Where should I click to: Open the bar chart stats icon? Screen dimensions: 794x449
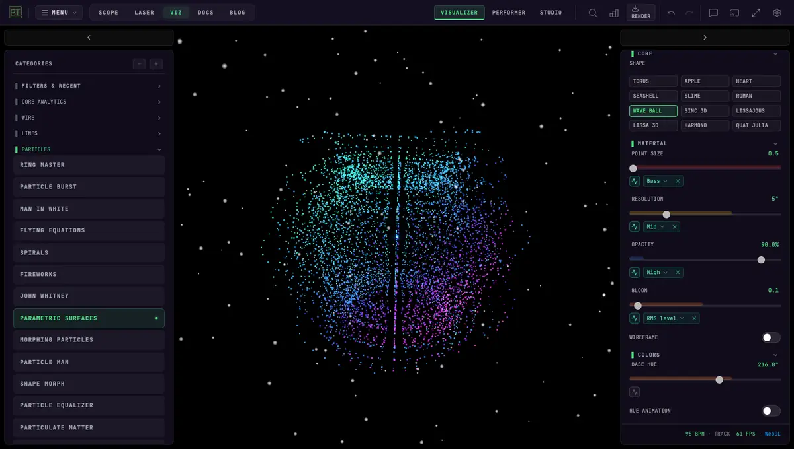[614, 13]
